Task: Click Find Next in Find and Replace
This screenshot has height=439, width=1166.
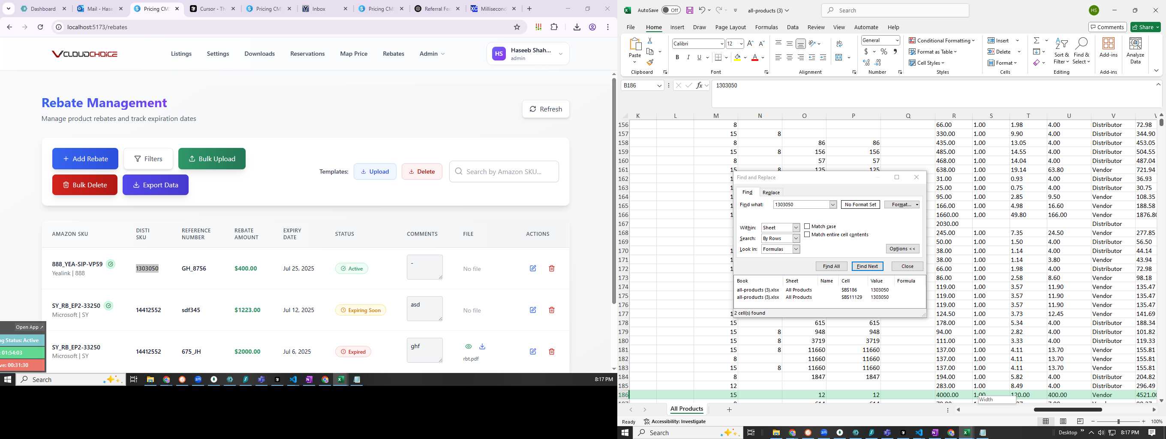Action: click(x=867, y=266)
